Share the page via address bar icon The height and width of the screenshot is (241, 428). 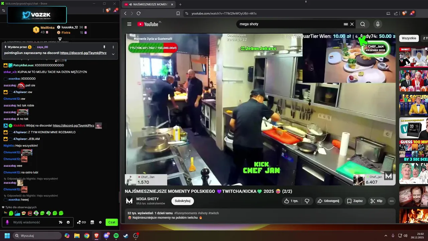click(x=396, y=13)
